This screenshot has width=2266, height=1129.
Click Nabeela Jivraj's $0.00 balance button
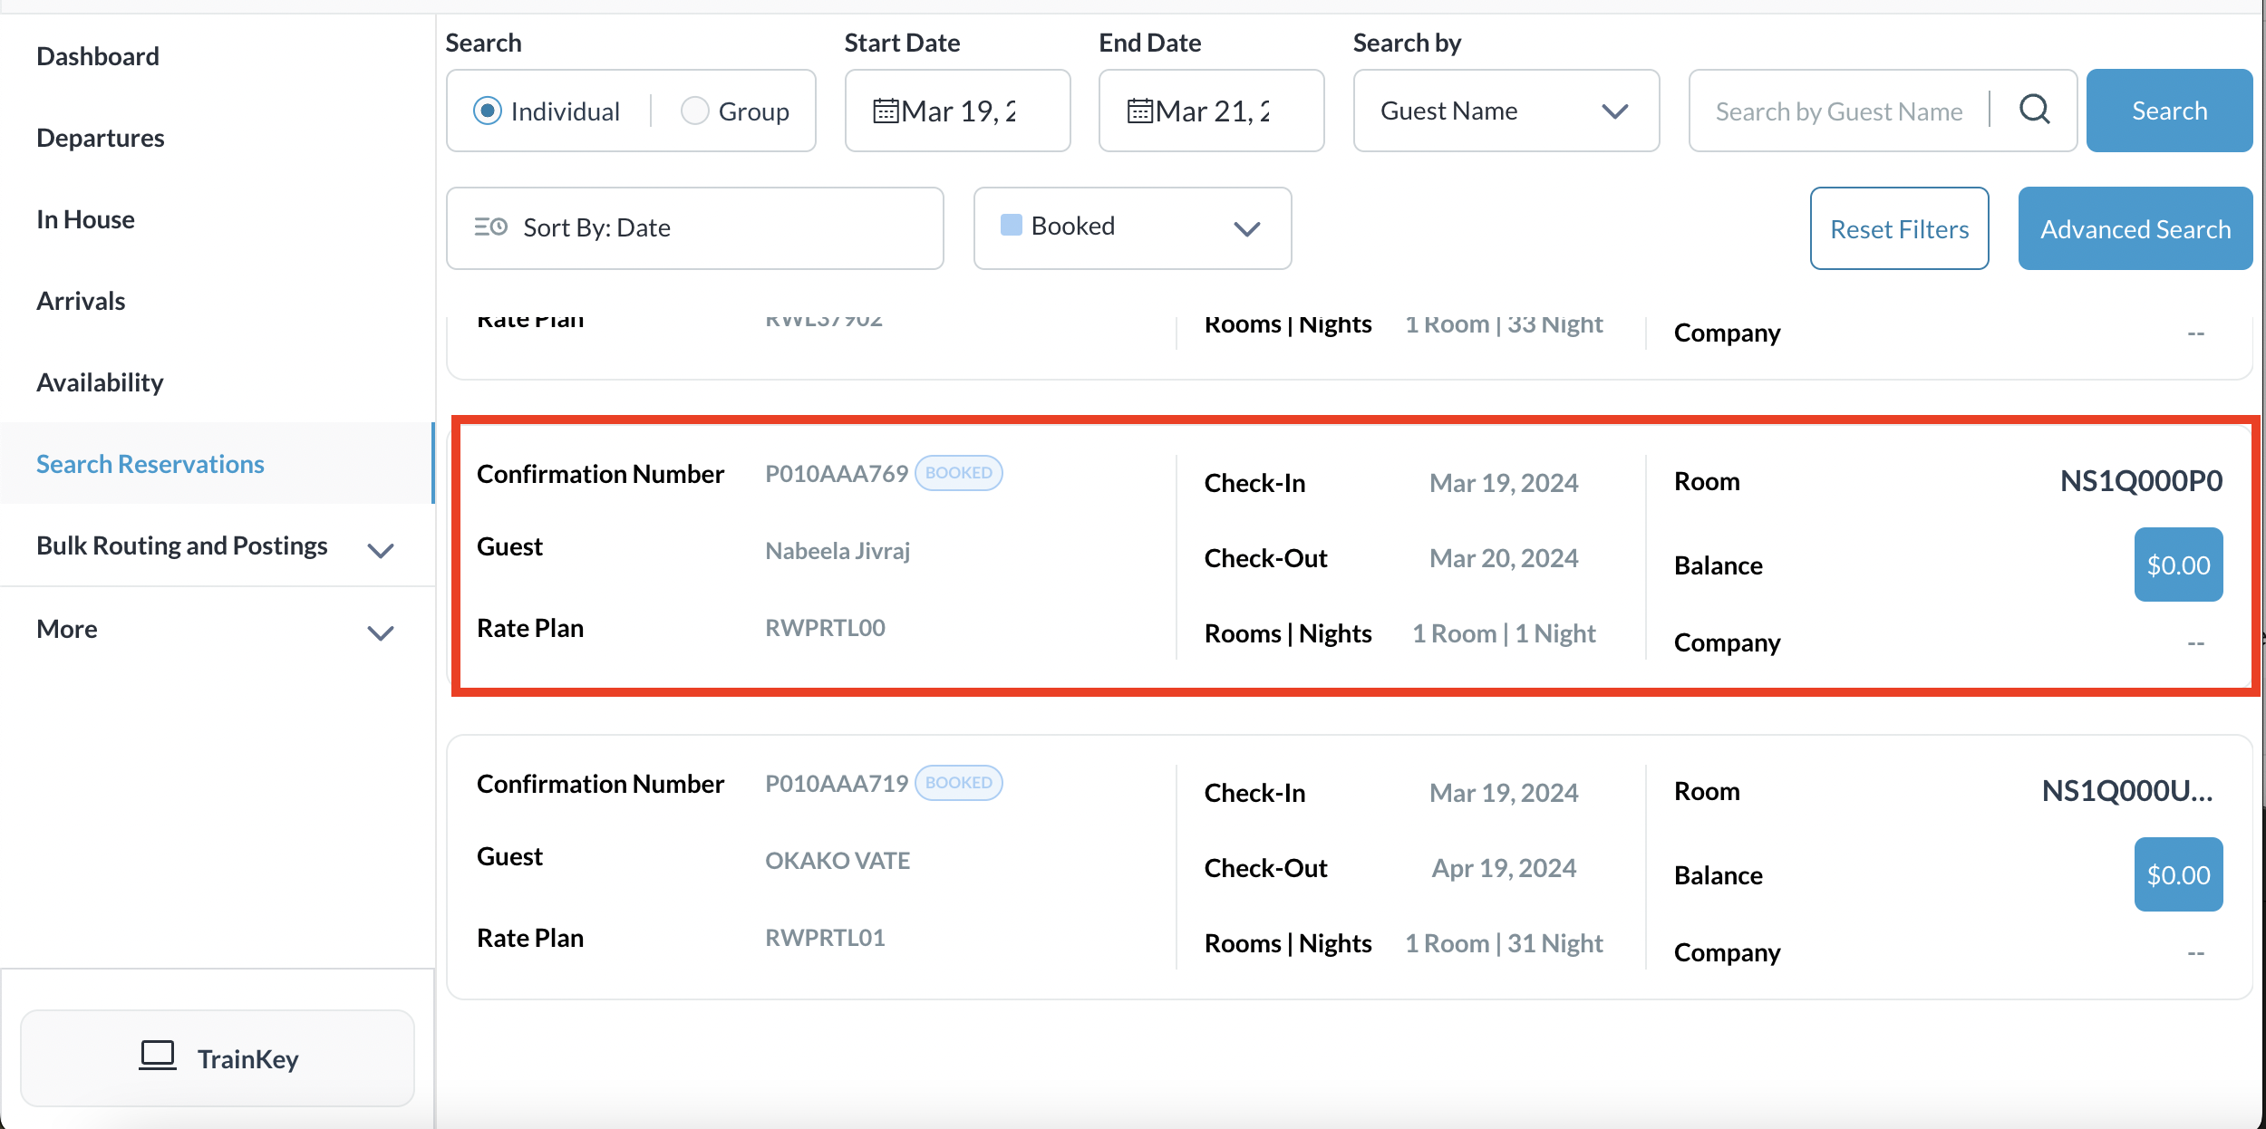click(x=2177, y=564)
